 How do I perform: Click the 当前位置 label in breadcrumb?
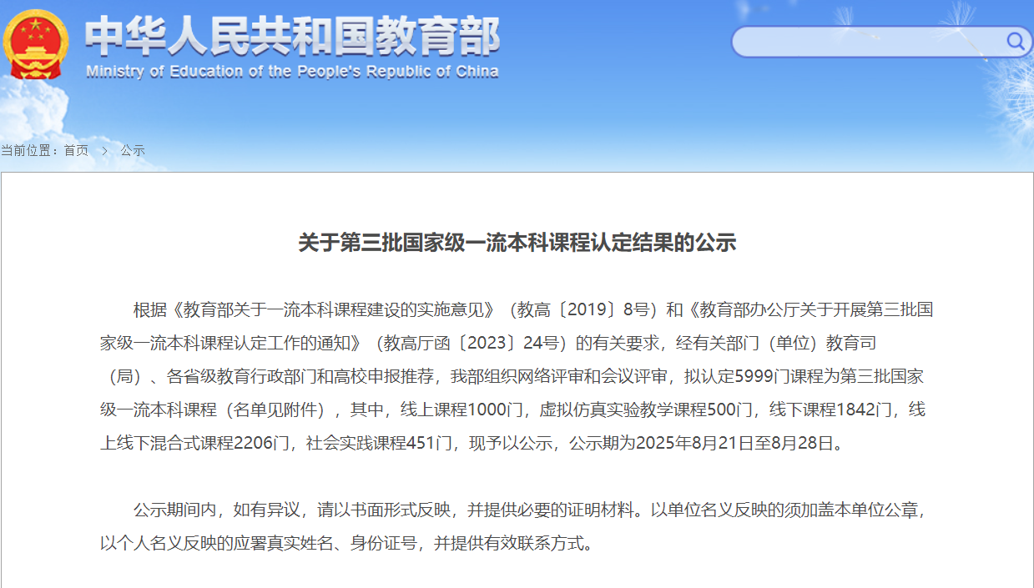[29, 150]
